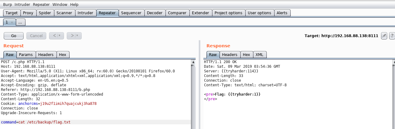The height and width of the screenshot is (129, 395).
Task: Open the Repeater menu
Action: (41, 5)
